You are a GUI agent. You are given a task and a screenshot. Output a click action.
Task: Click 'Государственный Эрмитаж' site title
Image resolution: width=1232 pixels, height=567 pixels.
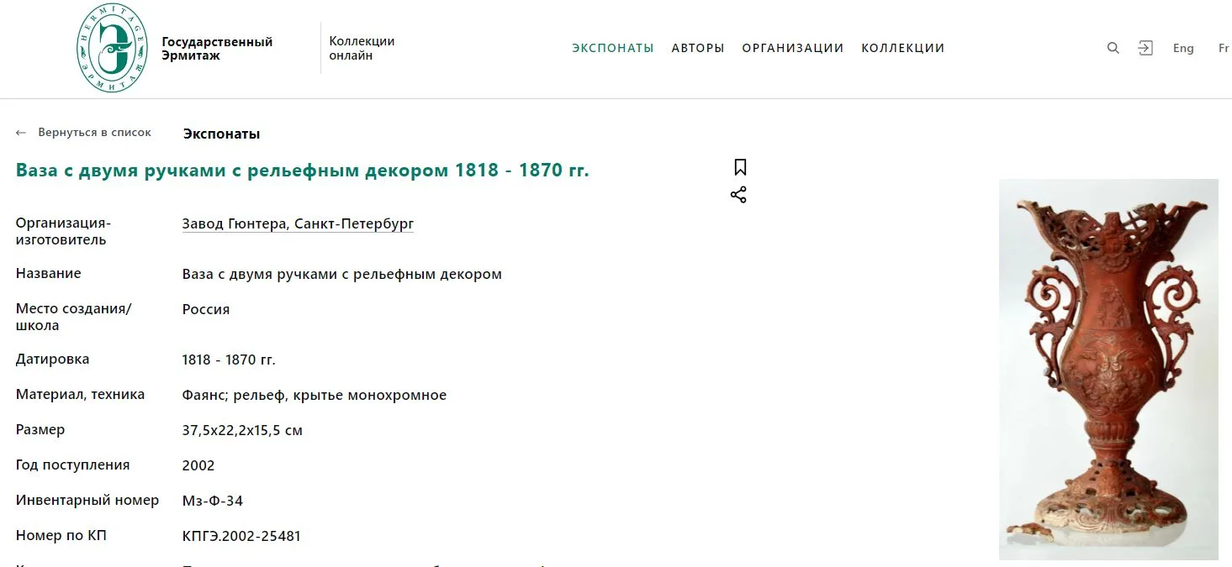point(217,49)
